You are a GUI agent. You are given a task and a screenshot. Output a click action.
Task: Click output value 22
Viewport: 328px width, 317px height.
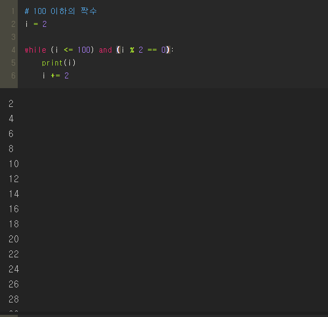tap(14, 254)
